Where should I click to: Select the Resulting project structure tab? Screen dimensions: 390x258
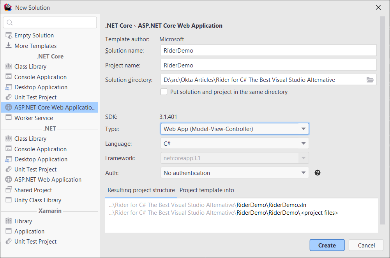(141, 190)
